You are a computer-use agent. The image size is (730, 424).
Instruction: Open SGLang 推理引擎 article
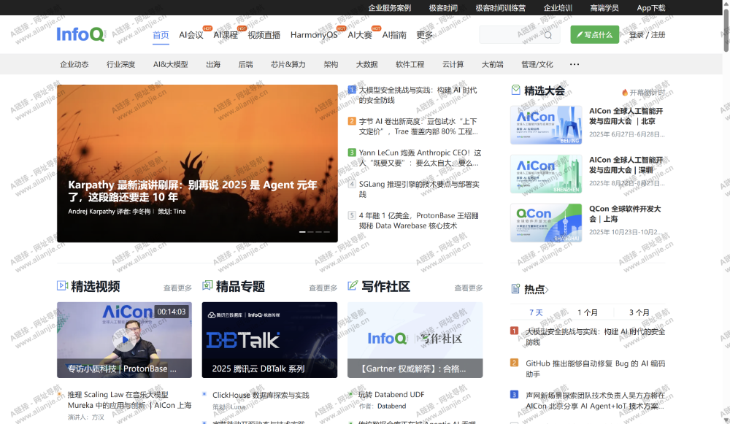click(x=419, y=189)
